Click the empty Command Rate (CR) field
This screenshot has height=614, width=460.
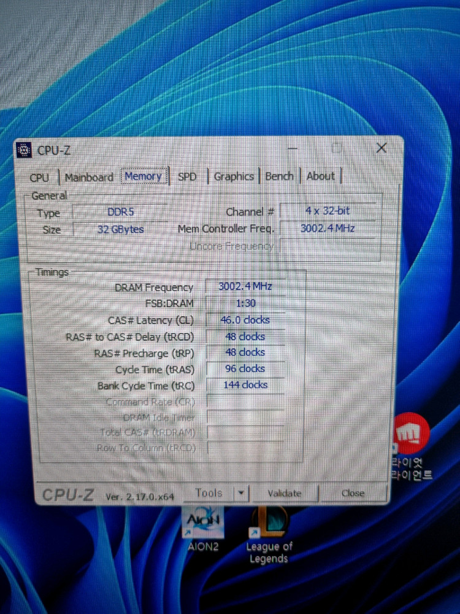[x=245, y=402]
